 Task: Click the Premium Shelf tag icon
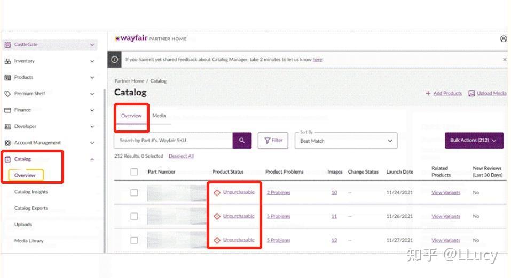pos(7,94)
